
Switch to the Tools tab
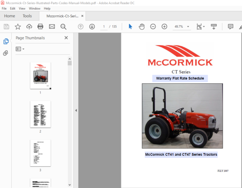(27, 16)
